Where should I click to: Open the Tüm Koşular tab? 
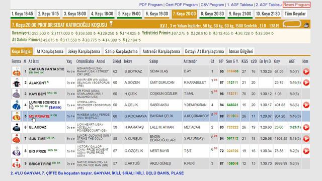tap(295, 14)
